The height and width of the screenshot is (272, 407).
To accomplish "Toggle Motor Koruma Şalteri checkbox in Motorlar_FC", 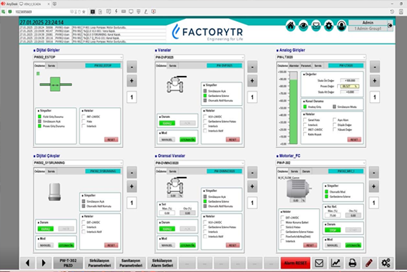I will (283, 222).
